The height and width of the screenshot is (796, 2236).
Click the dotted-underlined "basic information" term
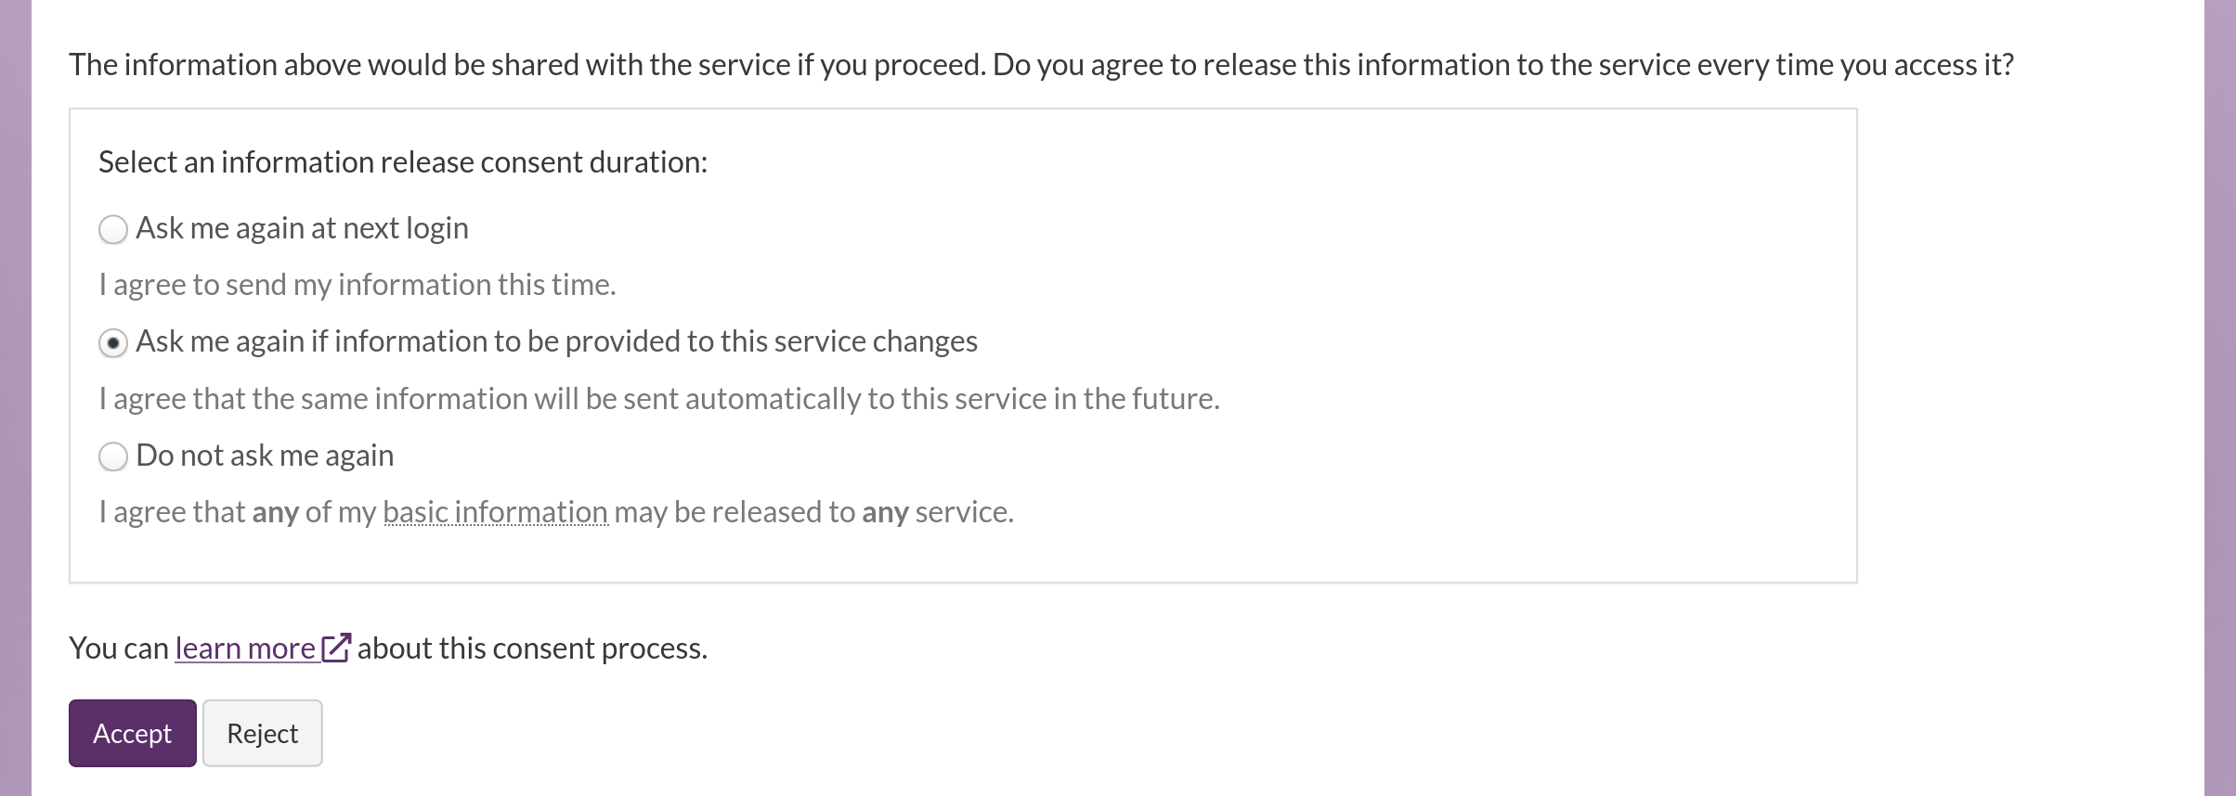[x=495, y=512]
